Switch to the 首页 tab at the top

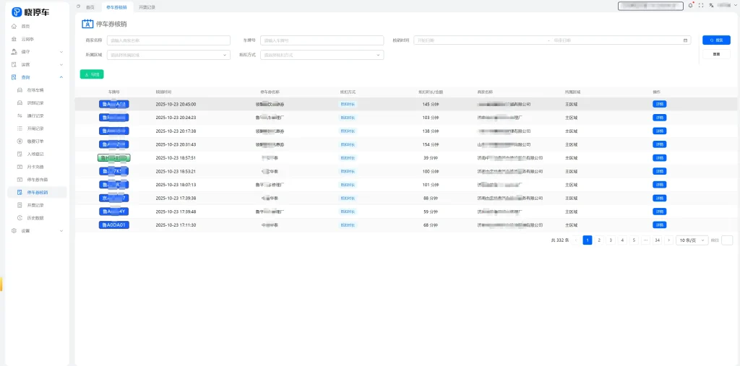tap(90, 6)
